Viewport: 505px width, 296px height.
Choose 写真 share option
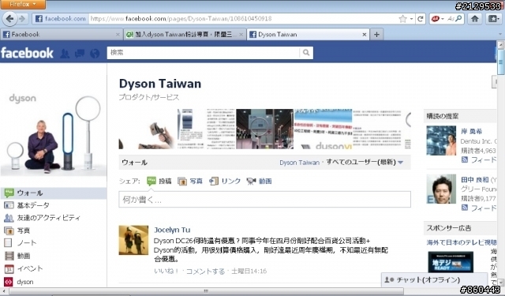click(190, 182)
